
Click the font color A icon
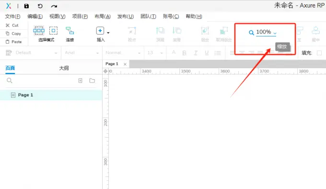[x=174, y=53]
